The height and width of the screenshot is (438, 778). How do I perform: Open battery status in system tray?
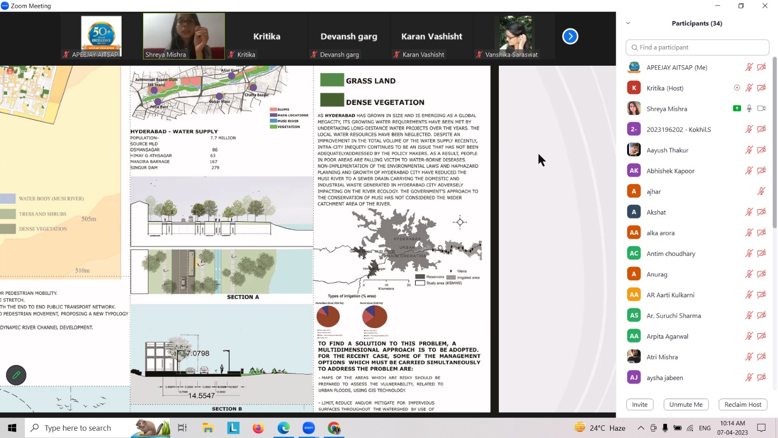tap(677, 428)
